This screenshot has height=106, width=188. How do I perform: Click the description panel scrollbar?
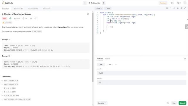pos(93,47)
